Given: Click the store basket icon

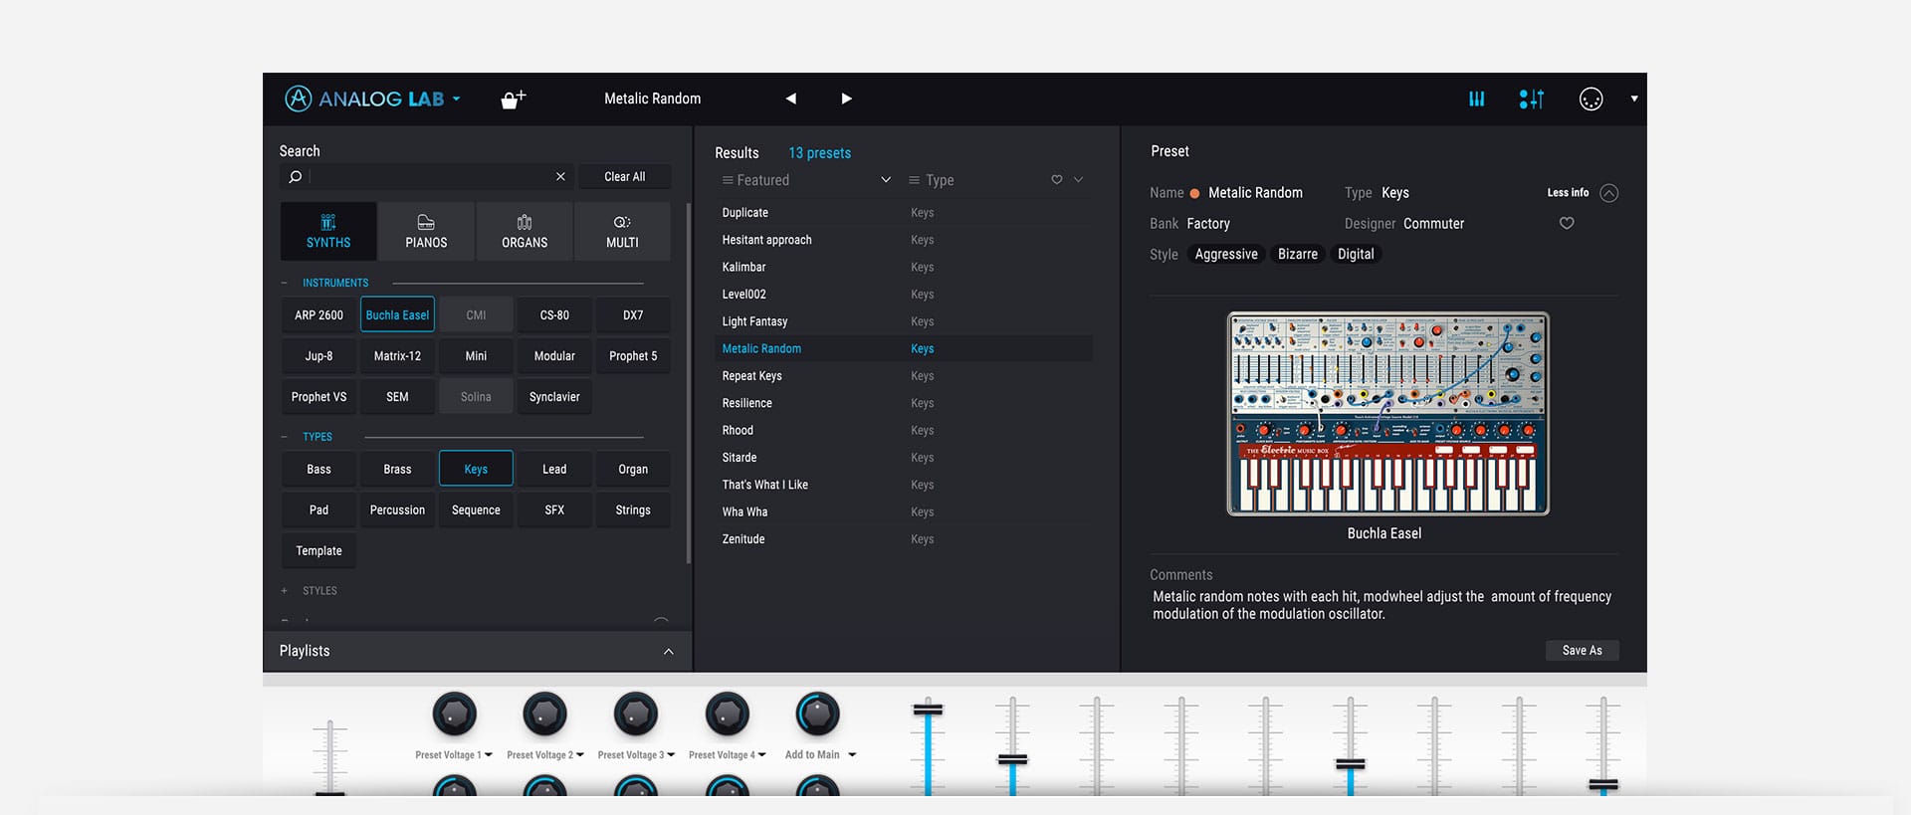Looking at the screenshot, I should point(513,99).
